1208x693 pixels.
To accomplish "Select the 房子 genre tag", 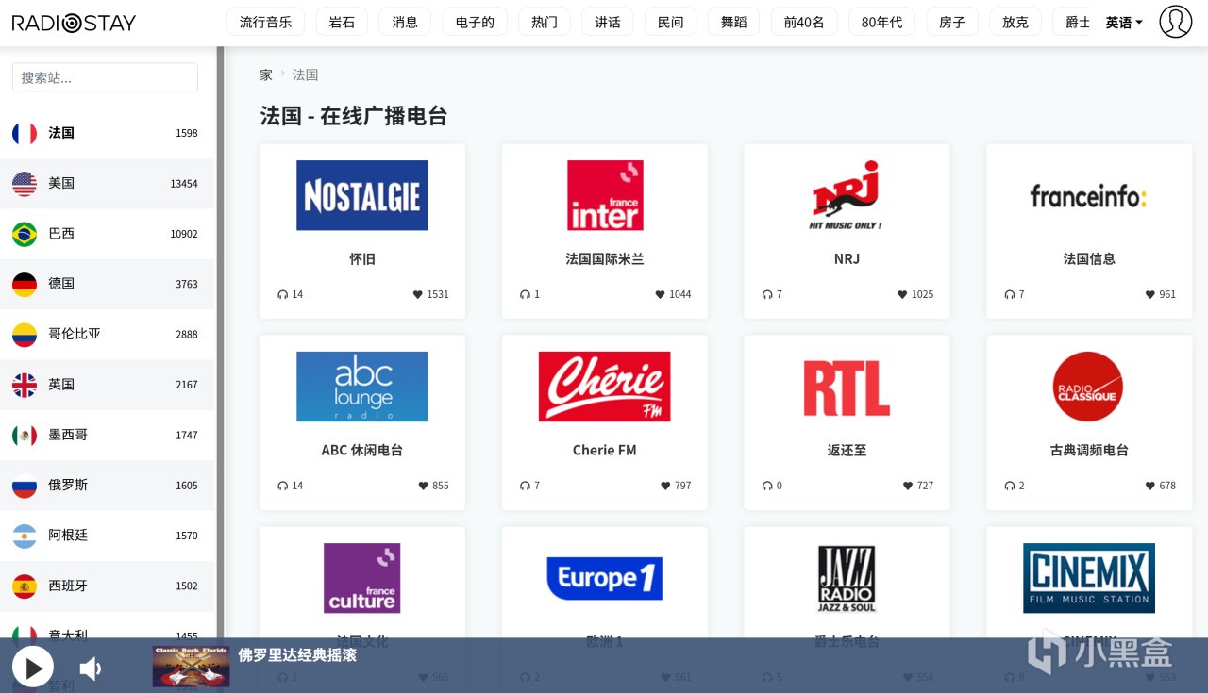I will tap(952, 22).
